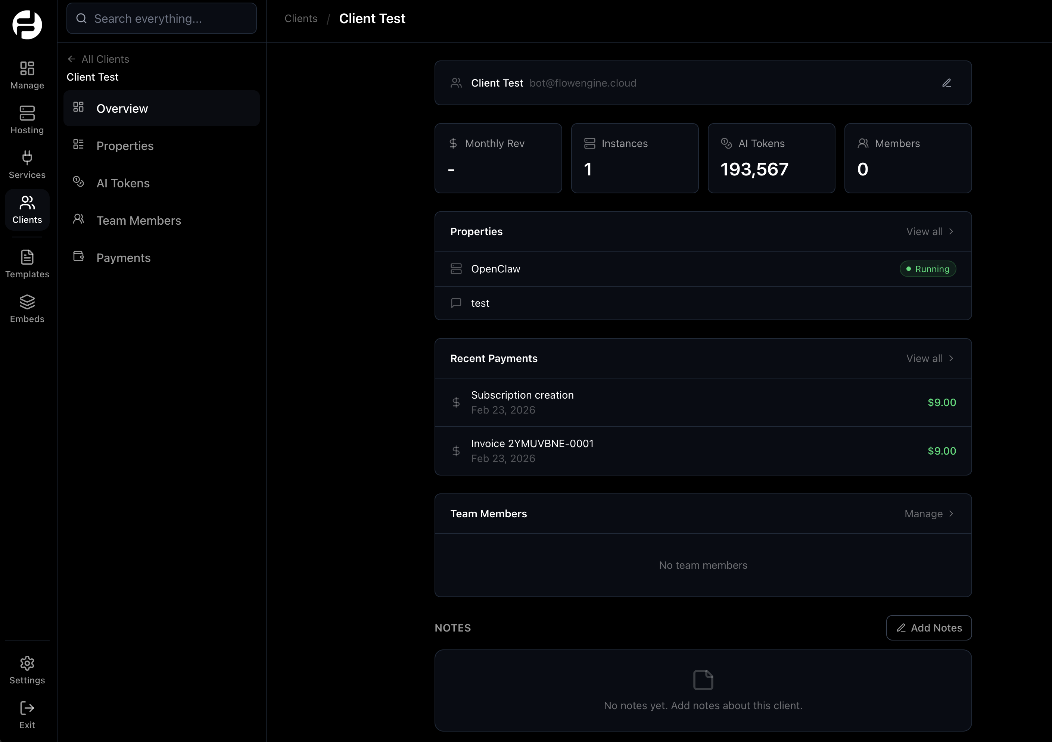1052x742 pixels.
Task: Open Team Members Manage chevron
Action: point(951,514)
